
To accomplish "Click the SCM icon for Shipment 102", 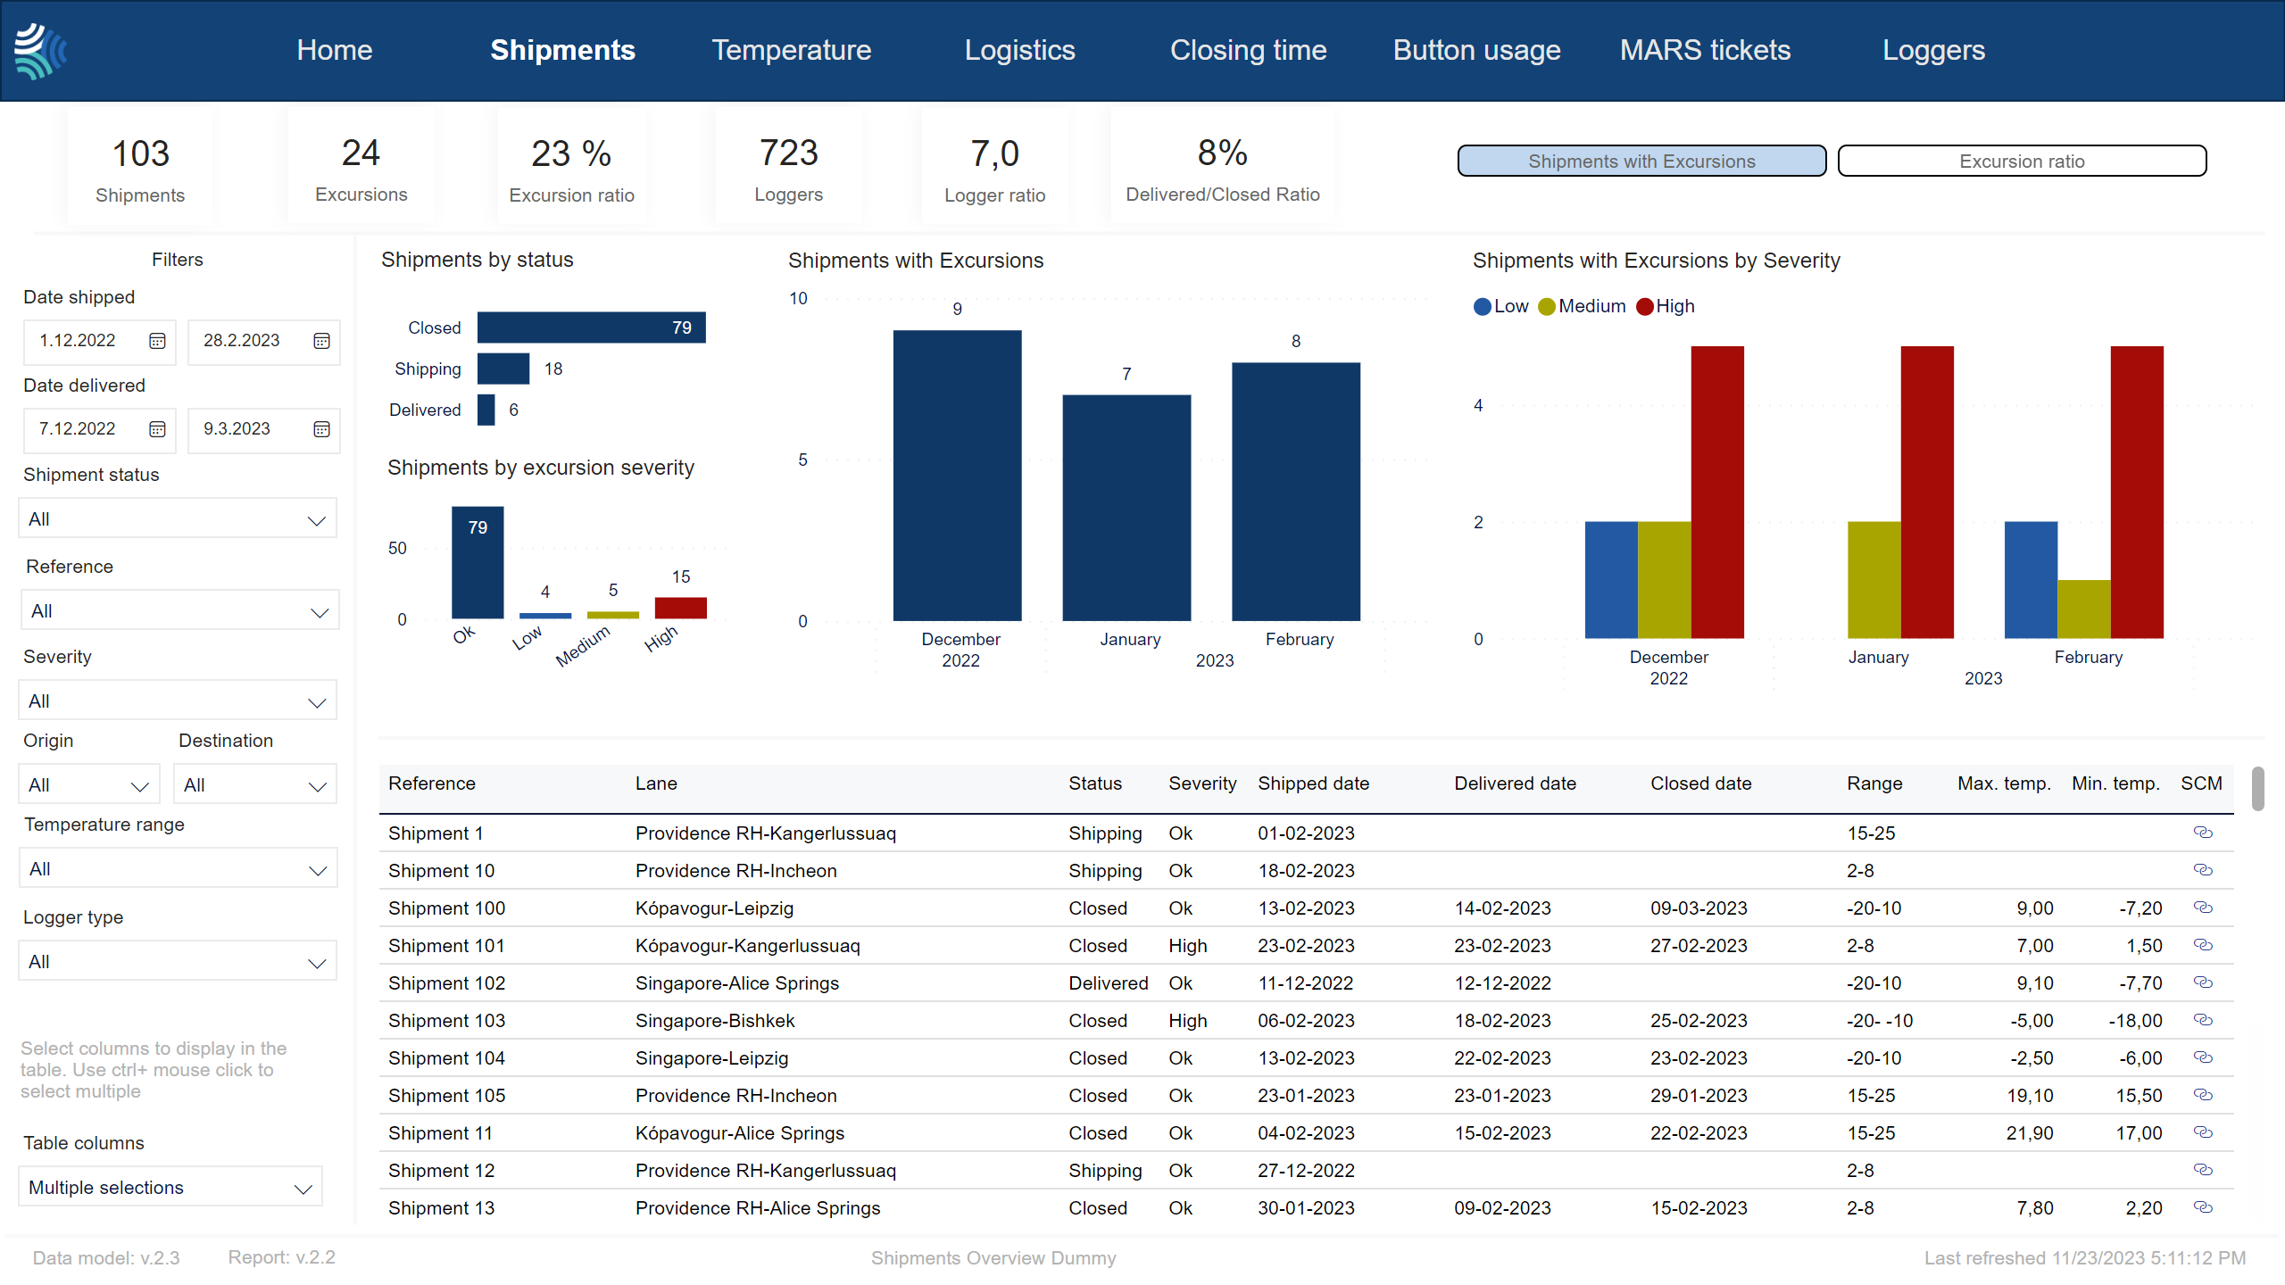I will pos(2205,982).
